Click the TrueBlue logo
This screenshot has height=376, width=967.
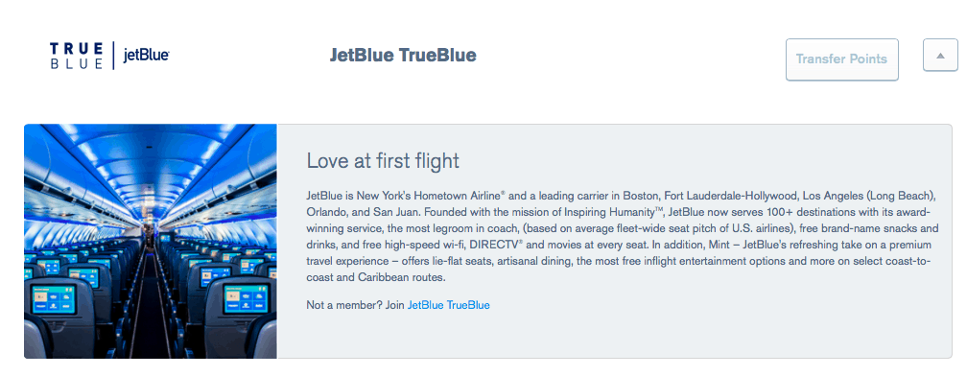77,56
